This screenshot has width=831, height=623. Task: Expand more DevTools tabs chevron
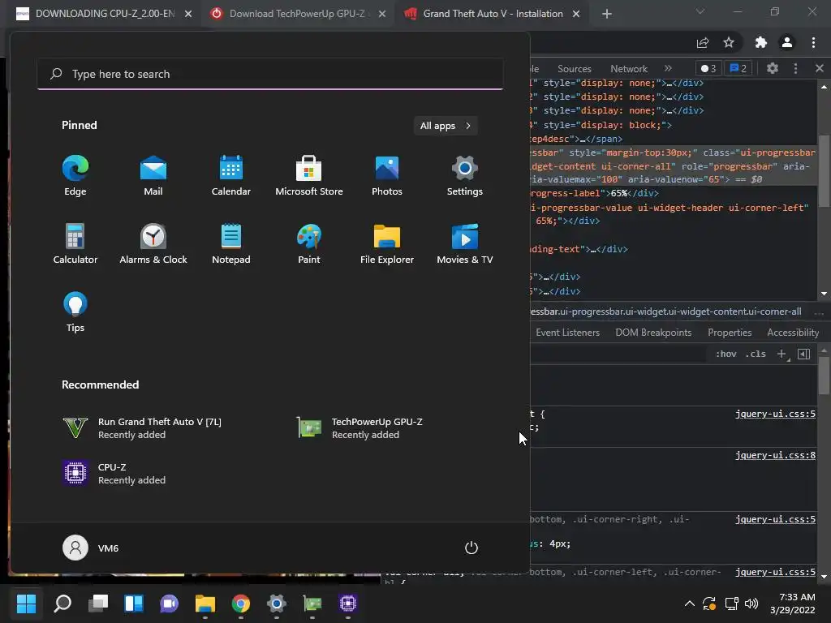pos(668,68)
